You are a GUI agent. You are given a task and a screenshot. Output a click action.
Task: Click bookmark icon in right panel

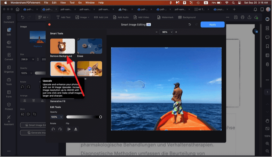click(267, 46)
